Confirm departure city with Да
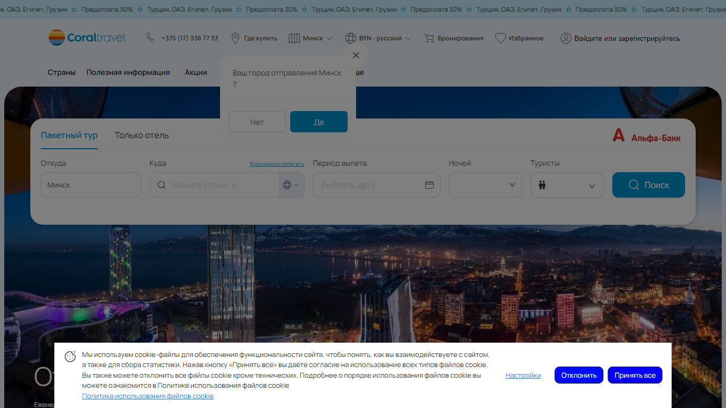Screen dimensions: 726x408 point(319,122)
